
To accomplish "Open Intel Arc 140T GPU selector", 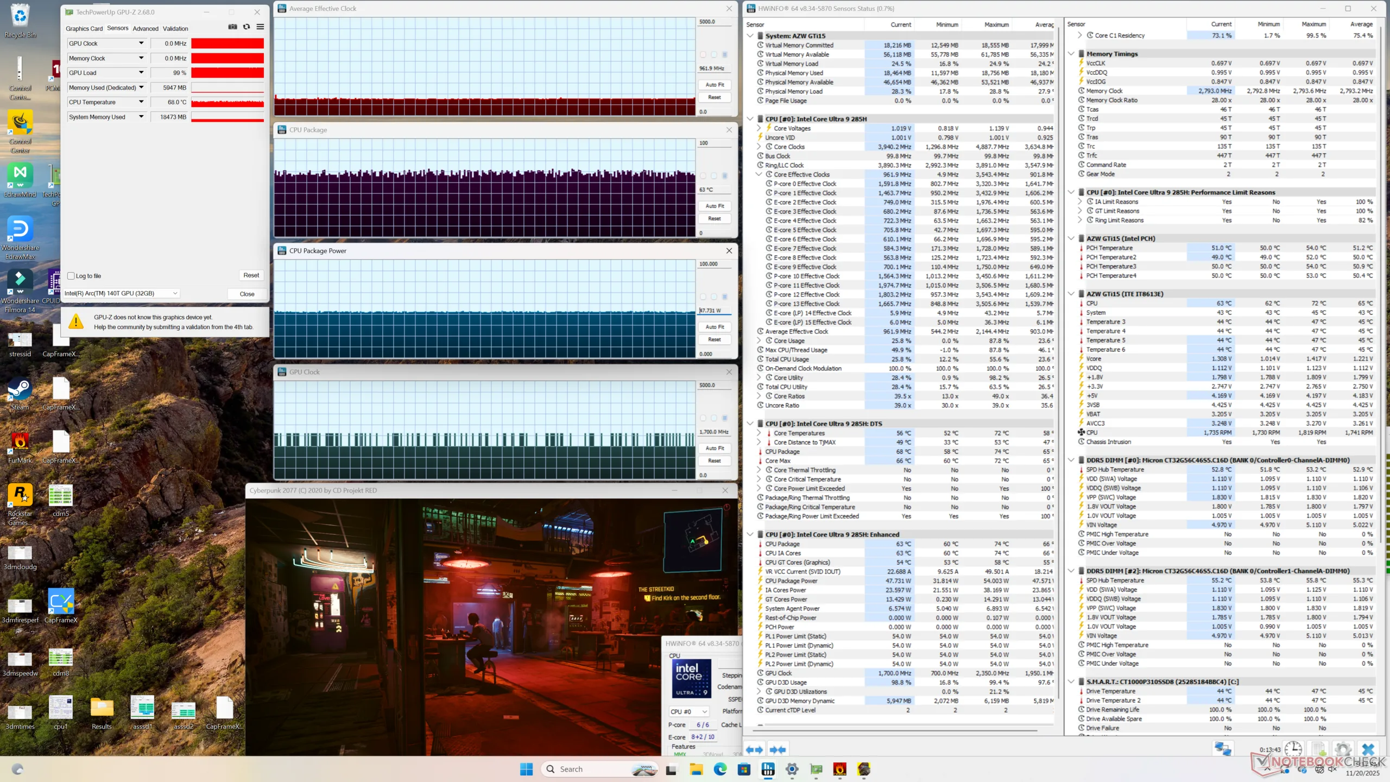I will pos(122,293).
